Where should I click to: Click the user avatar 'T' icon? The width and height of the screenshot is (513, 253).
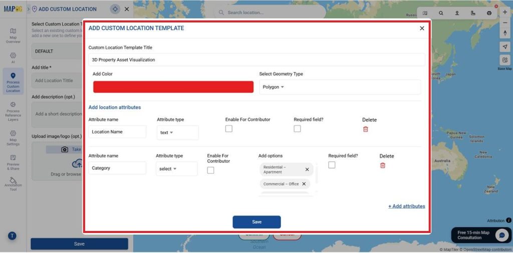click(12, 235)
